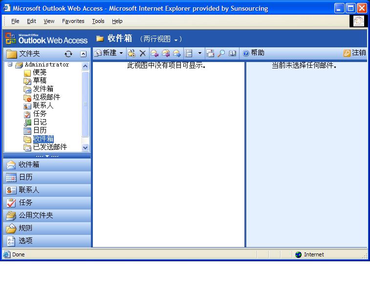This screenshot has height=294, width=370.
Task: Refresh the folder list using the refresh icon
Action: (68, 54)
